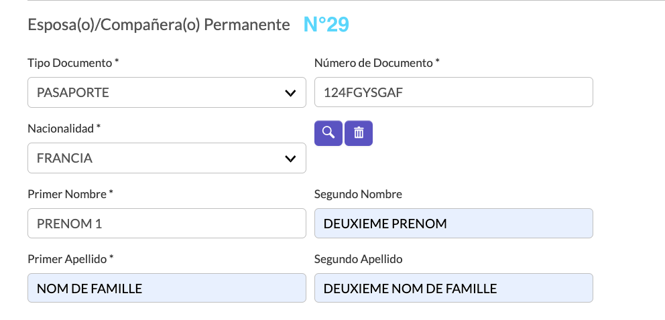Select the Segundo Nombre field DEUXIEME PRENOM

[x=454, y=223]
